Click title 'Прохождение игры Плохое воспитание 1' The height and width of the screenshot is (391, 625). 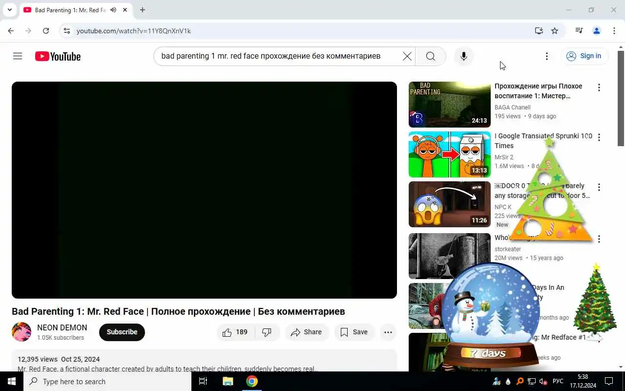click(x=538, y=91)
